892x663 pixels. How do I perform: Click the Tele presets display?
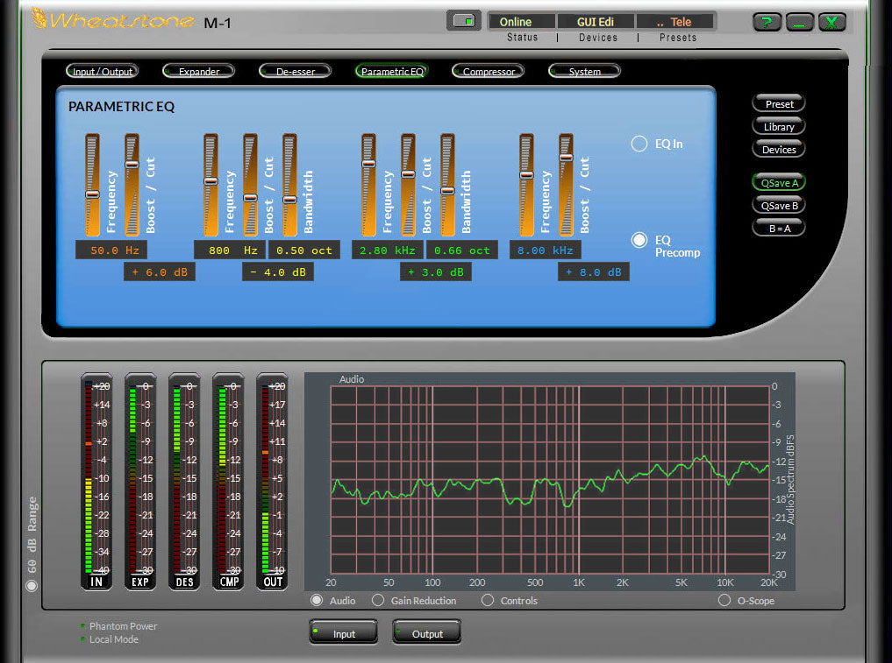675,22
